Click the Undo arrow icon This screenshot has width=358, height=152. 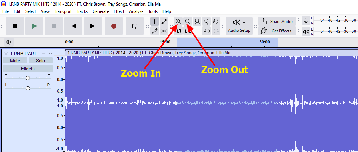(207, 31)
